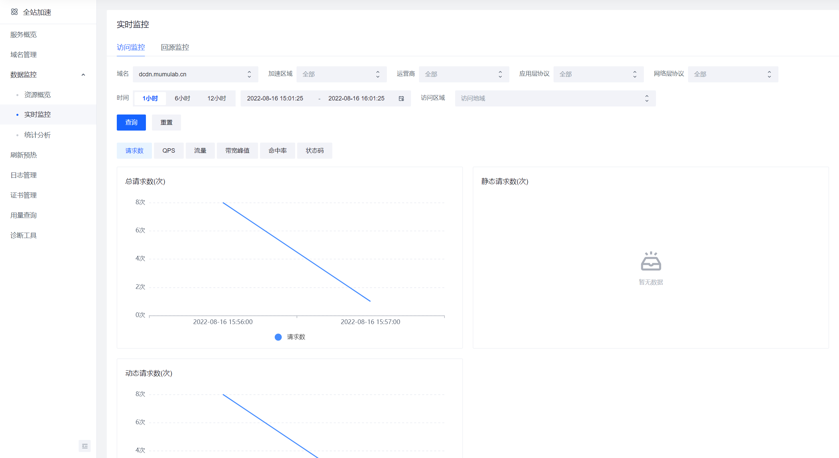The width and height of the screenshot is (839, 458).
Task: Collapse the 数据监控 menu chevron
Action: coord(83,75)
